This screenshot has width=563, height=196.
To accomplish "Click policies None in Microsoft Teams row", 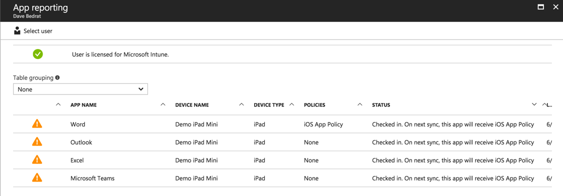I will pyautogui.click(x=311, y=178).
